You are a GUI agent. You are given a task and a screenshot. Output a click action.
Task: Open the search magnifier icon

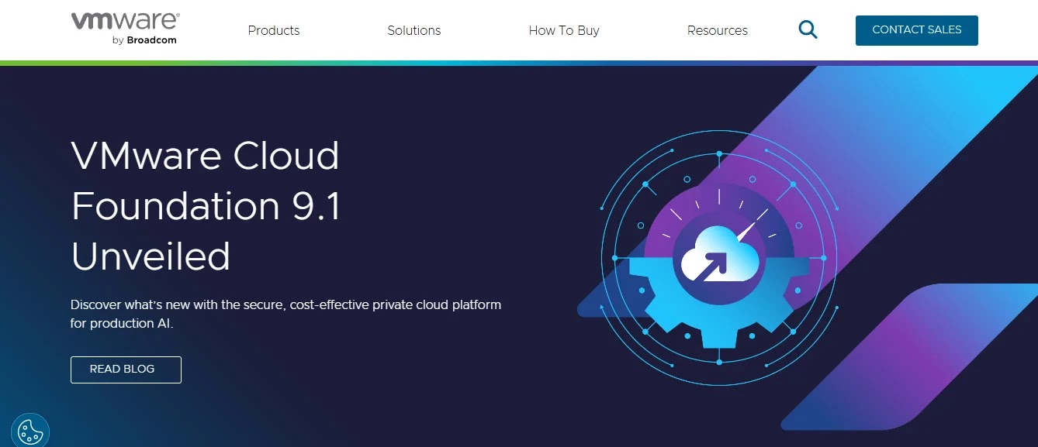click(x=808, y=30)
